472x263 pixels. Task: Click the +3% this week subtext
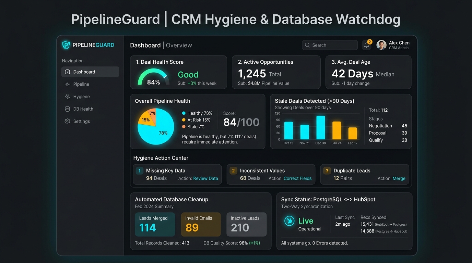[x=197, y=83]
